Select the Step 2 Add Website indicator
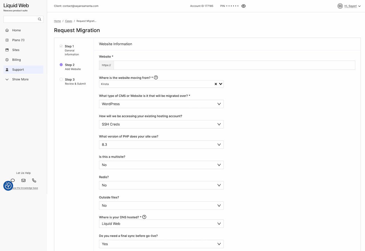The width and height of the screenshot is (365, 251). pos(61,65)
